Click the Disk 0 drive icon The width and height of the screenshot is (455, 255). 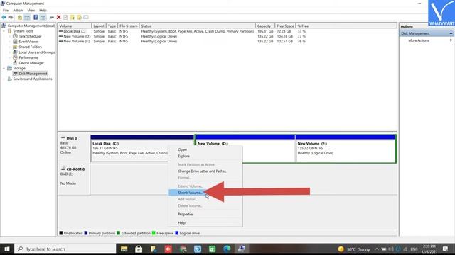(63, 138)
